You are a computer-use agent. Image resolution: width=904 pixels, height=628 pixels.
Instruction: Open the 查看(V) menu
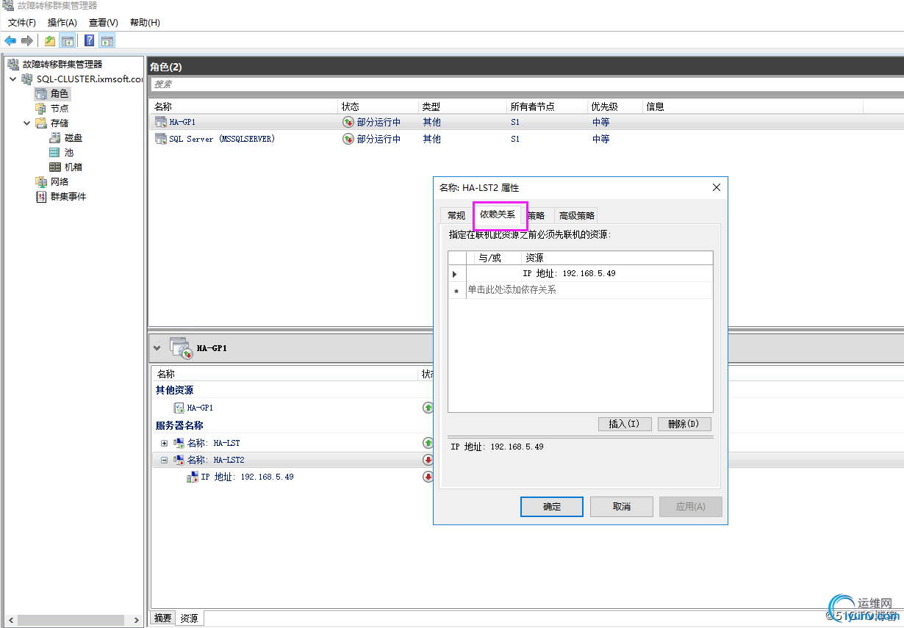tap(104, 23)
